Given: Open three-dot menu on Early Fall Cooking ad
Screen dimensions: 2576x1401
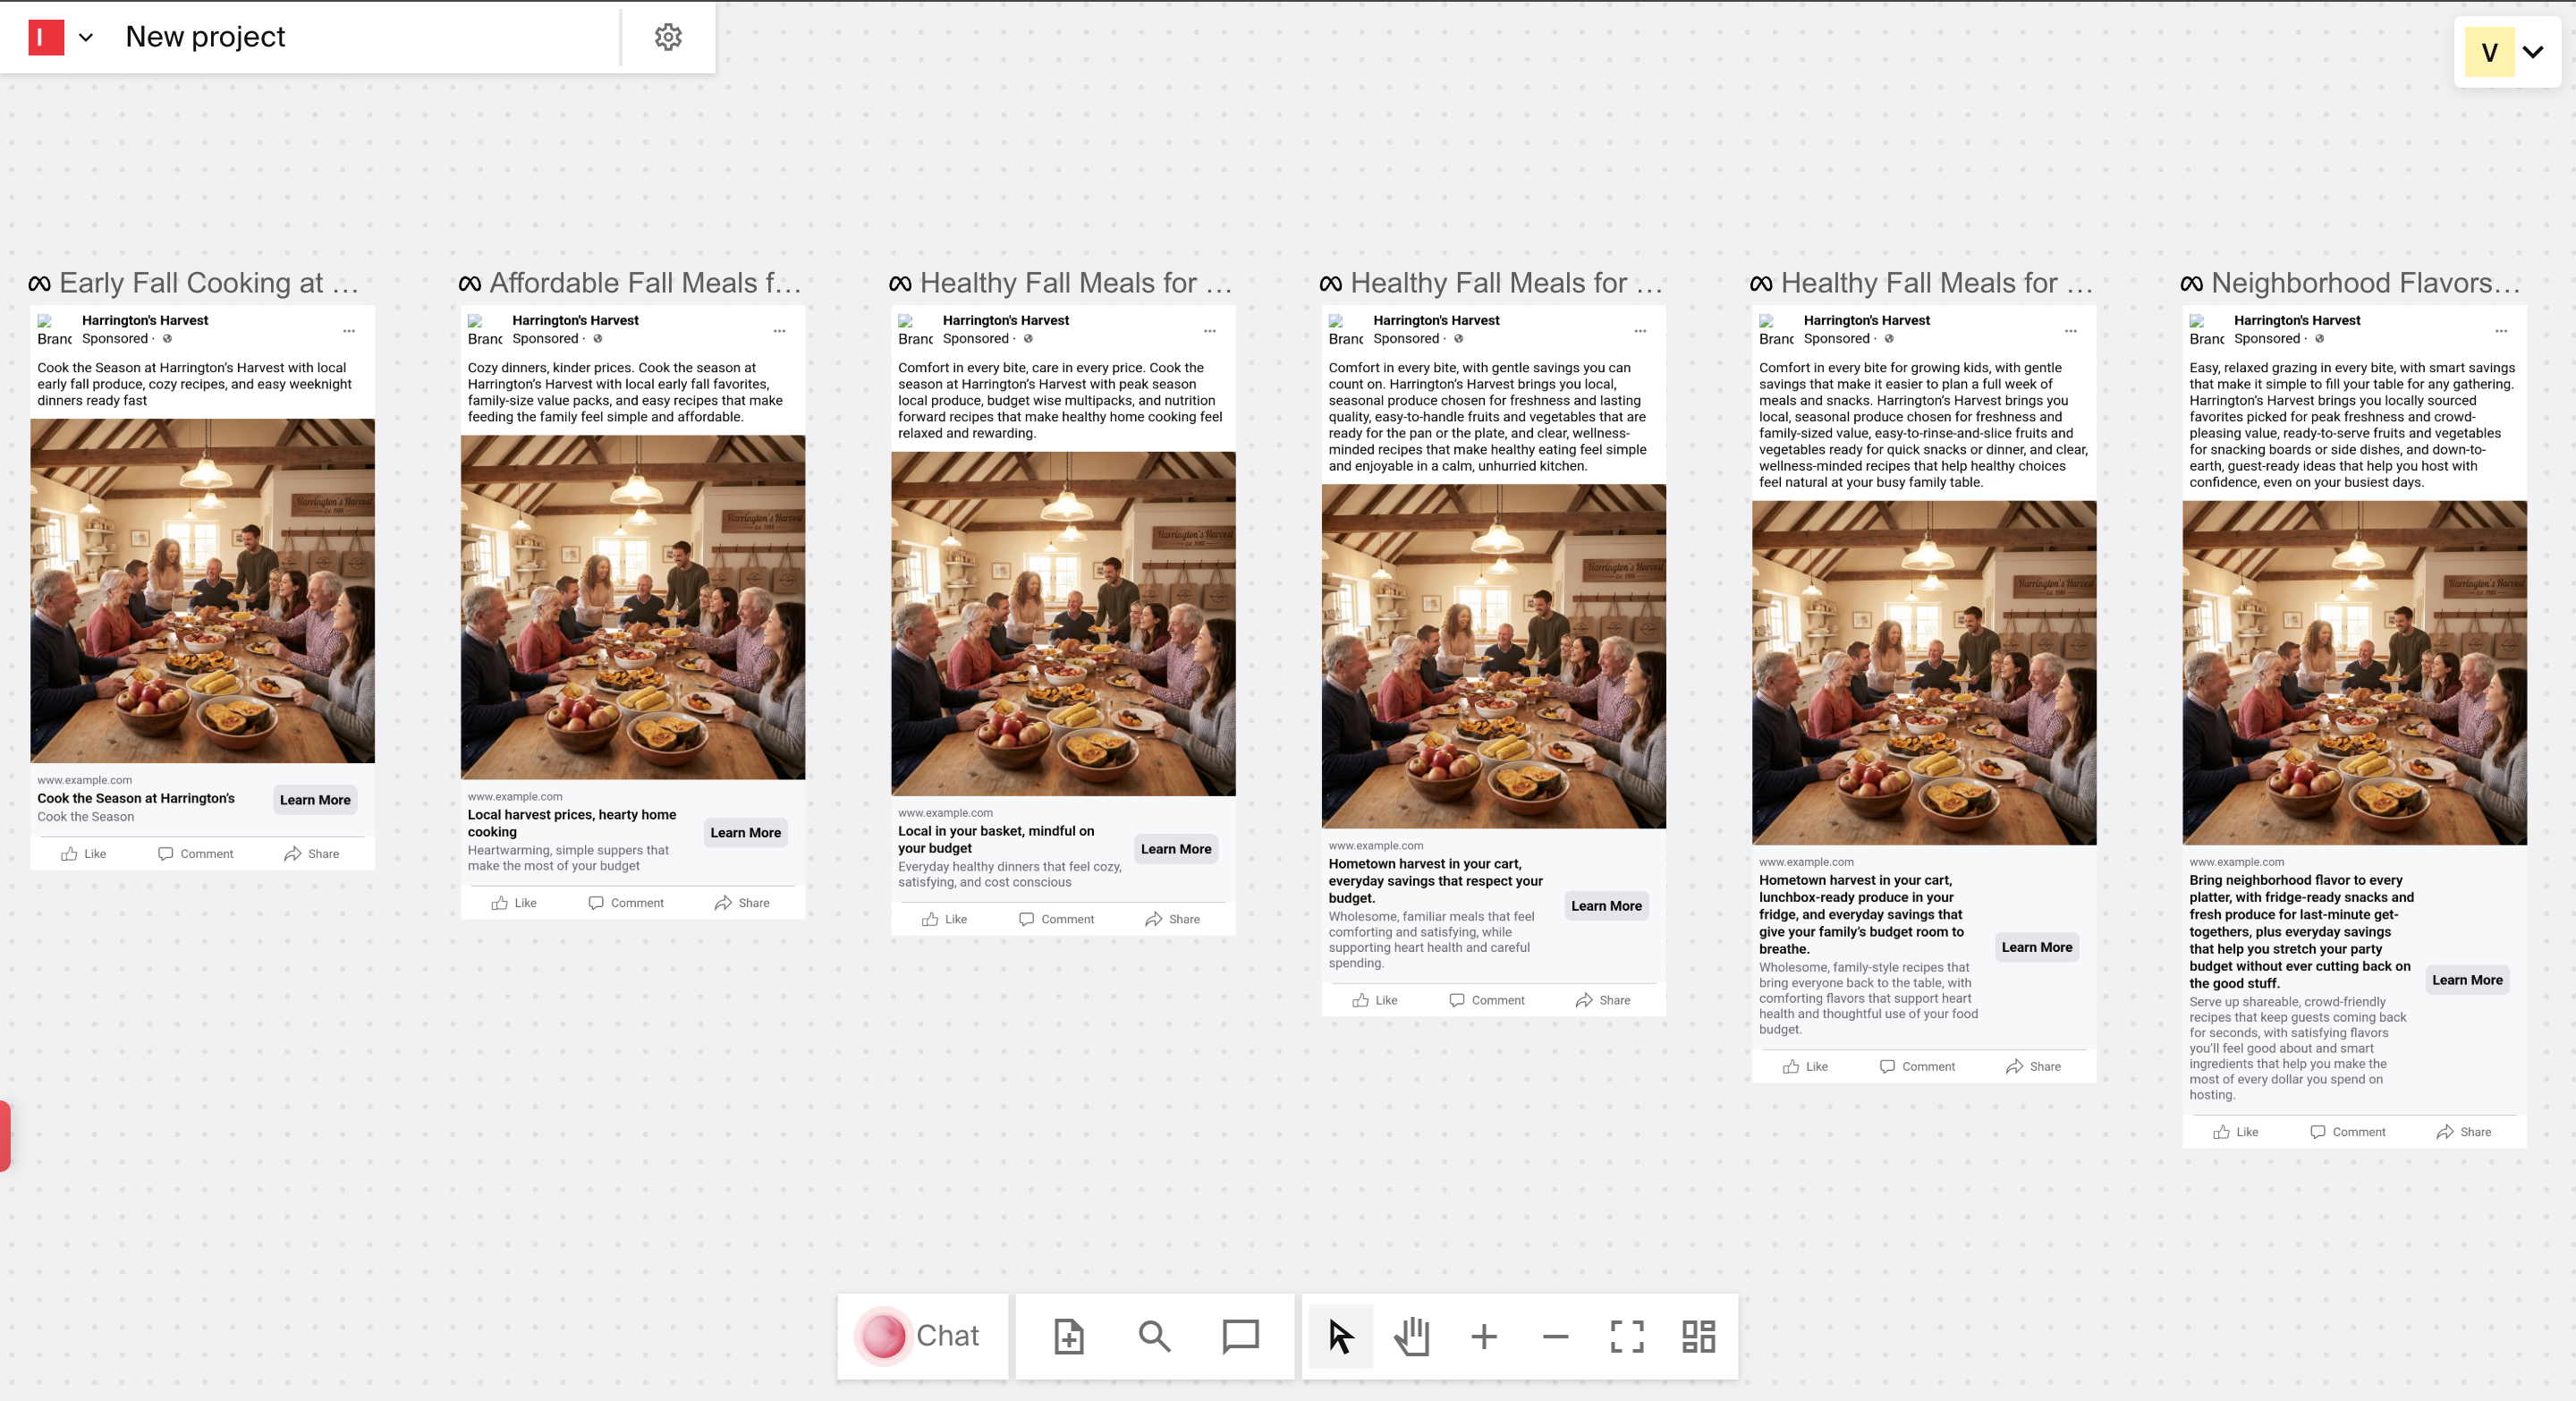Looking at the screenshot, I should [349, 331].
